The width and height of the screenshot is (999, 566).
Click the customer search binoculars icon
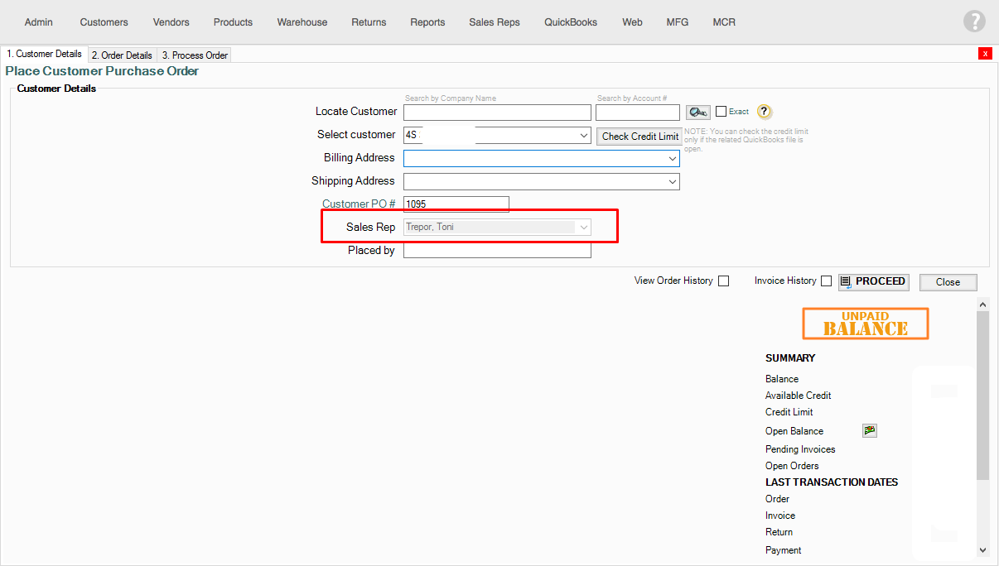click(697, 113)
